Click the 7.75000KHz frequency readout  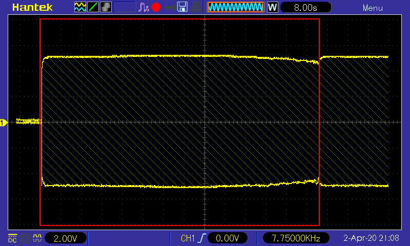point(296,238)
